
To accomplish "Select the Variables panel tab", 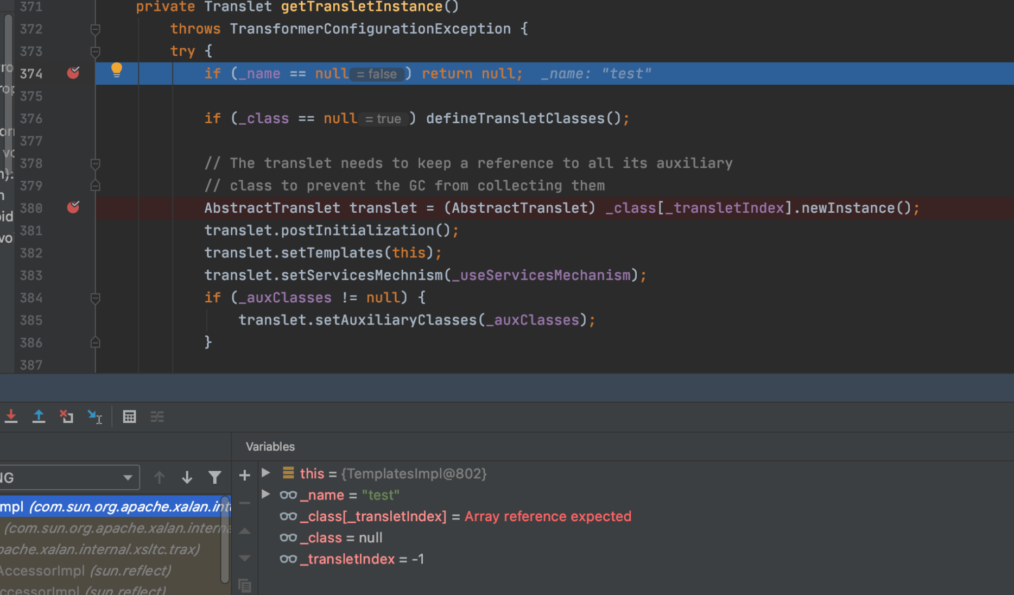I will [x=270, y=447].
